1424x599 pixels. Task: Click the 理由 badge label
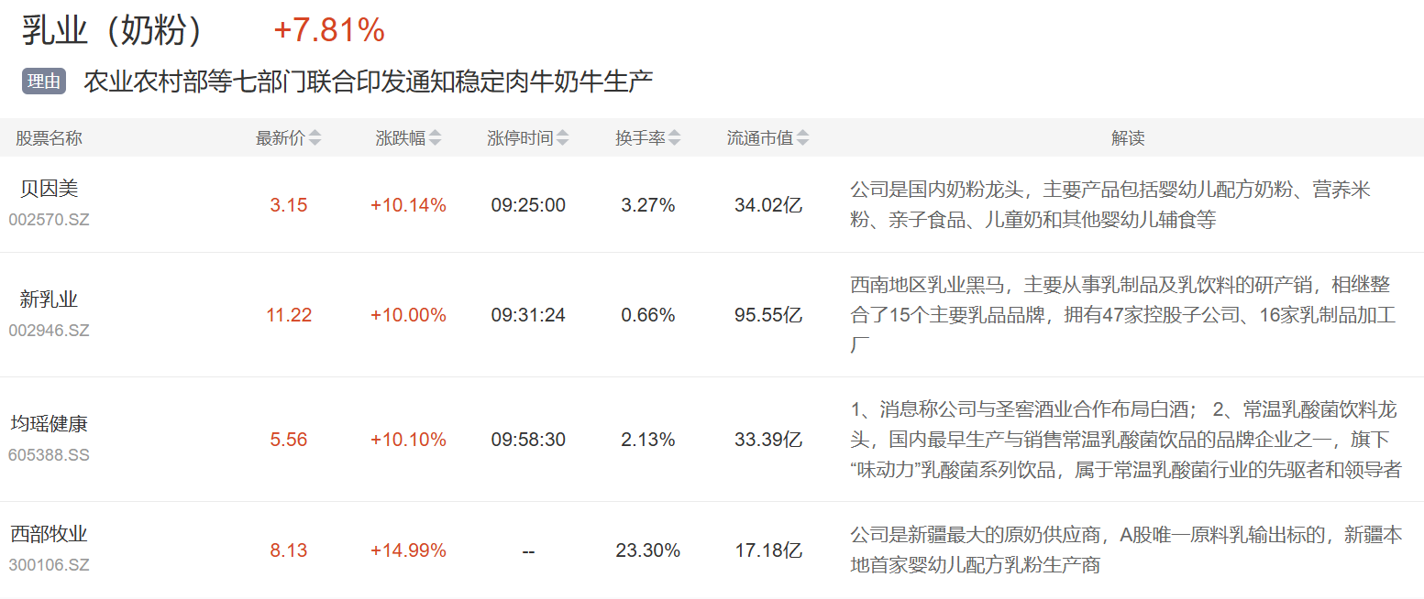[x=44, y=82]
